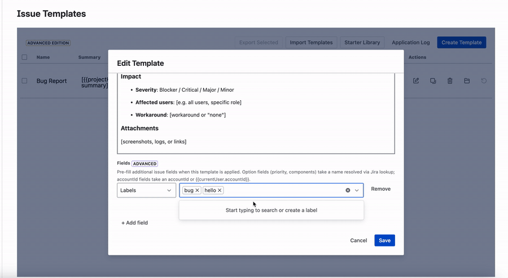508x278 pixels.
Task: Click '+ Add field' link
Action: (x=134, y=222)
